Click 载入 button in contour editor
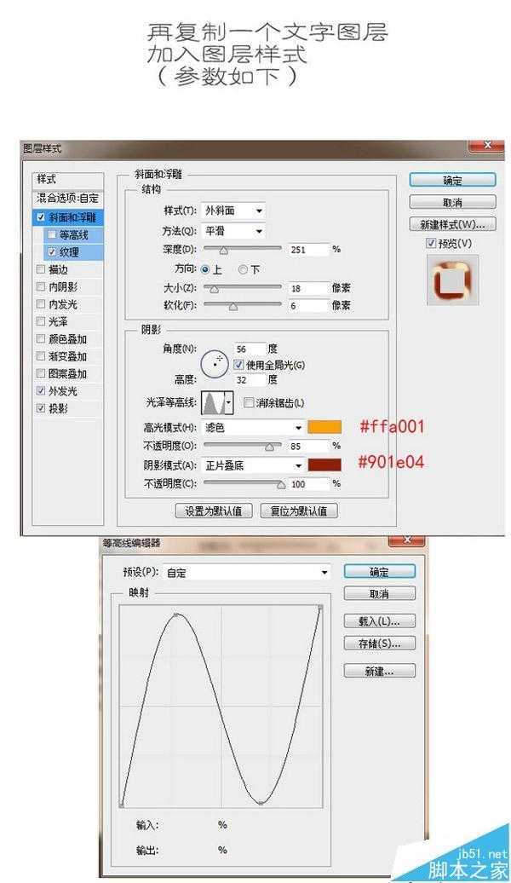Screen dimensions: 511x883 pyautogui.click(x=379, y=620)
